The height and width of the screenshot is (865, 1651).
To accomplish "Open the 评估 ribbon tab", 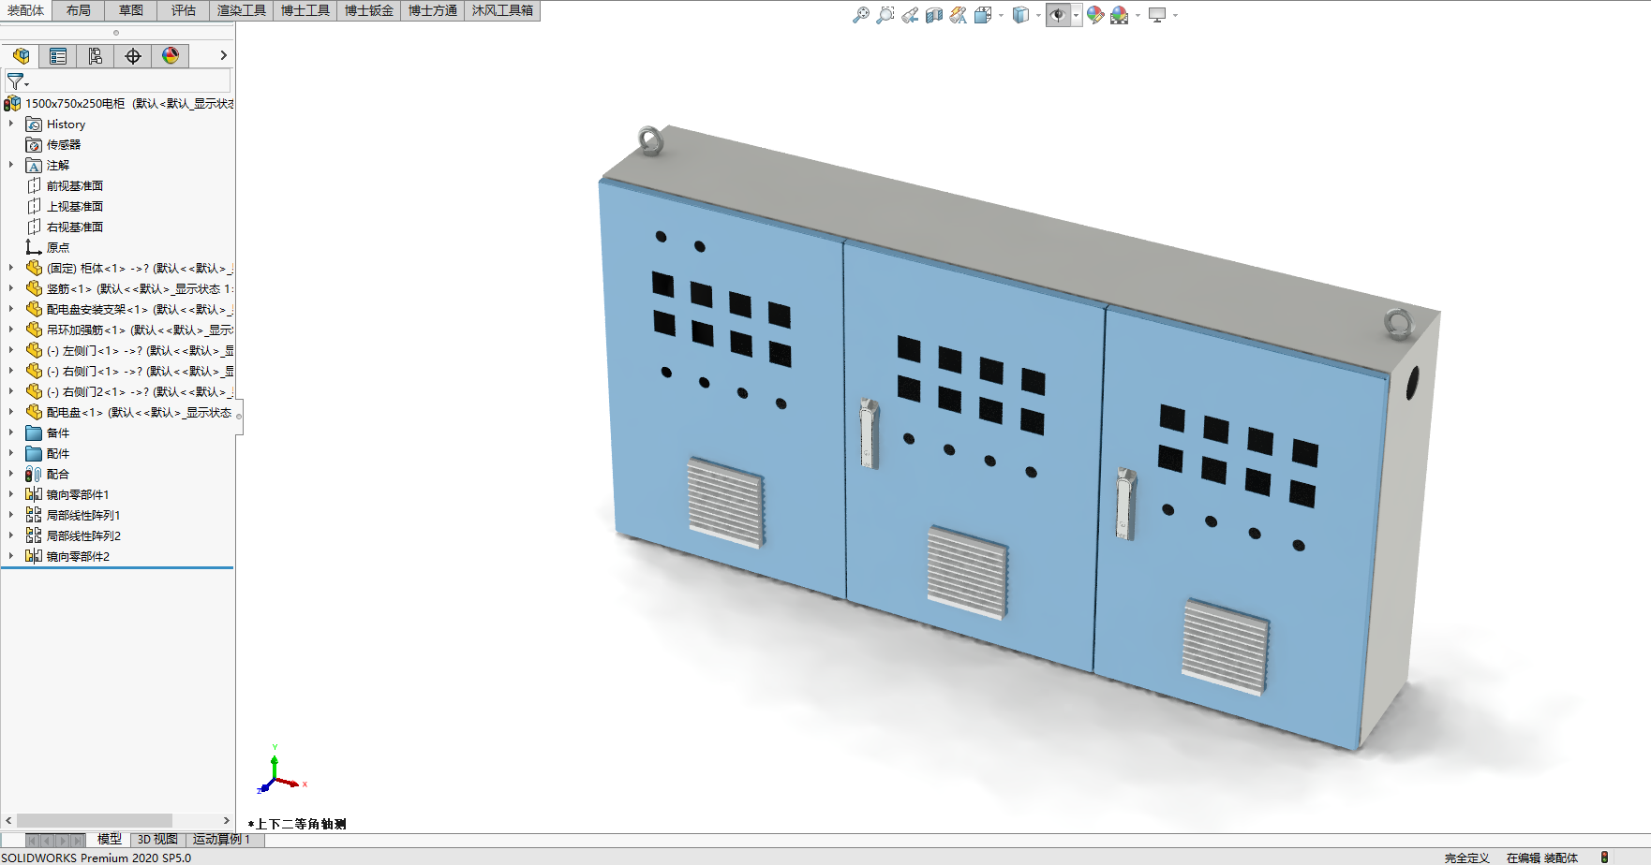I will 184,10.
